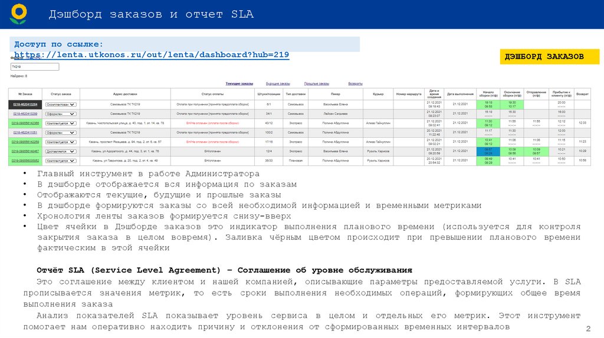
Task: Open the Будущие заказы tab
Action: [278, 84]
